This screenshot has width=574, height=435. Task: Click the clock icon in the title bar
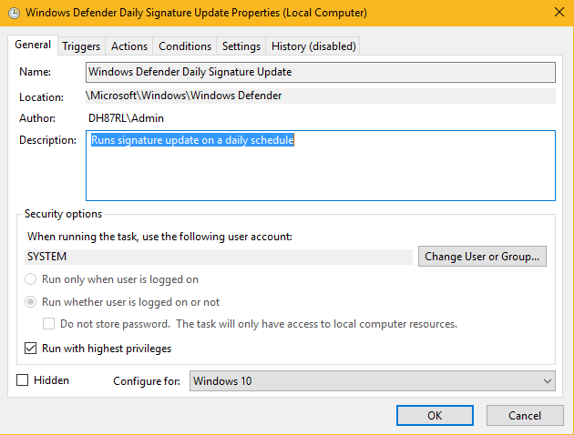click(x=14, y=13)
